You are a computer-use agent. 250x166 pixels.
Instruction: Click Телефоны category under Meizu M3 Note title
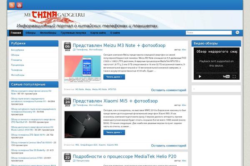pos(82,50)
